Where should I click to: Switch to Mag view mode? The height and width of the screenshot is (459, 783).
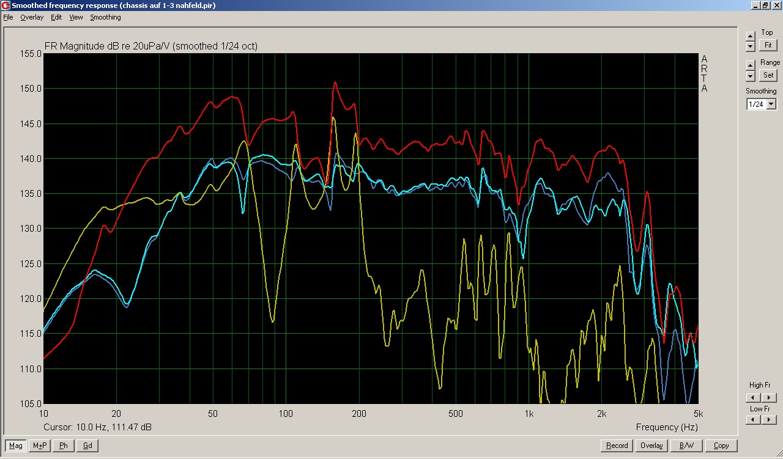click(x=16, y=446)
